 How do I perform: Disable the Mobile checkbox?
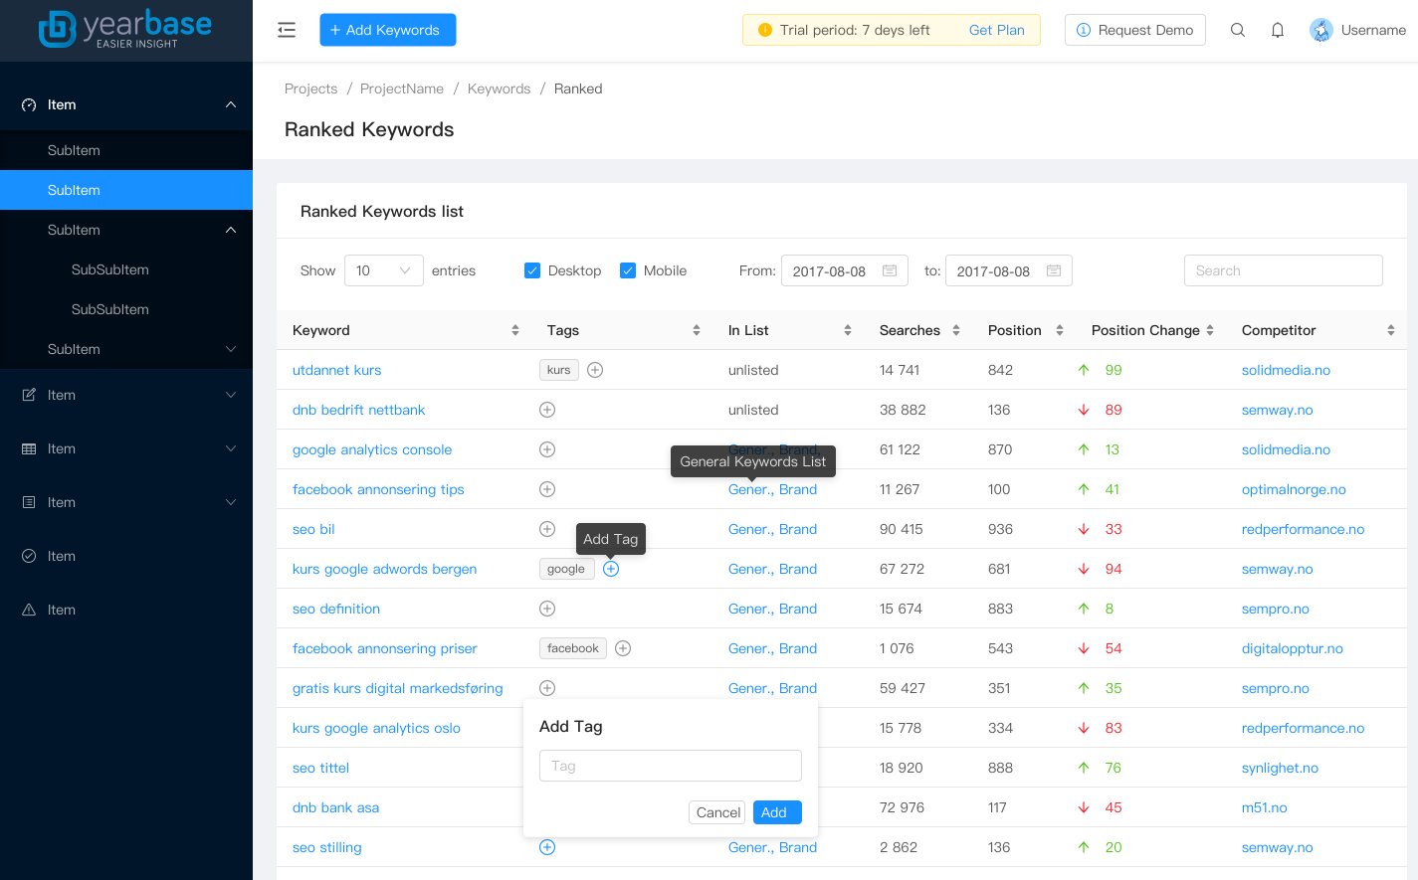[x=628, y=269]
